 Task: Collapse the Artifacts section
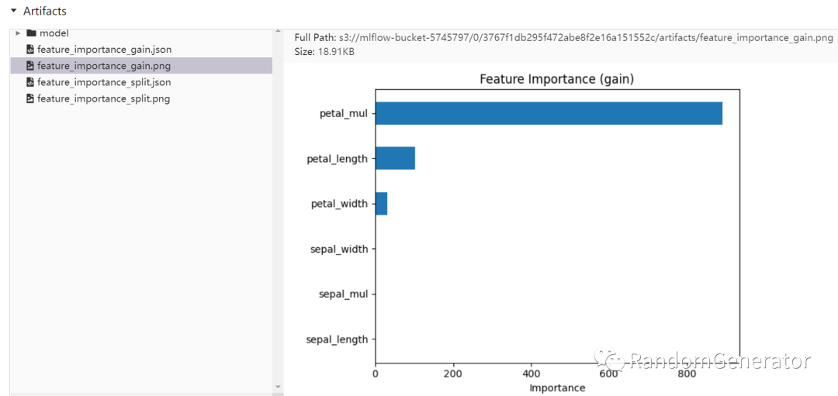pyautogui.click(x=13, y=11)
